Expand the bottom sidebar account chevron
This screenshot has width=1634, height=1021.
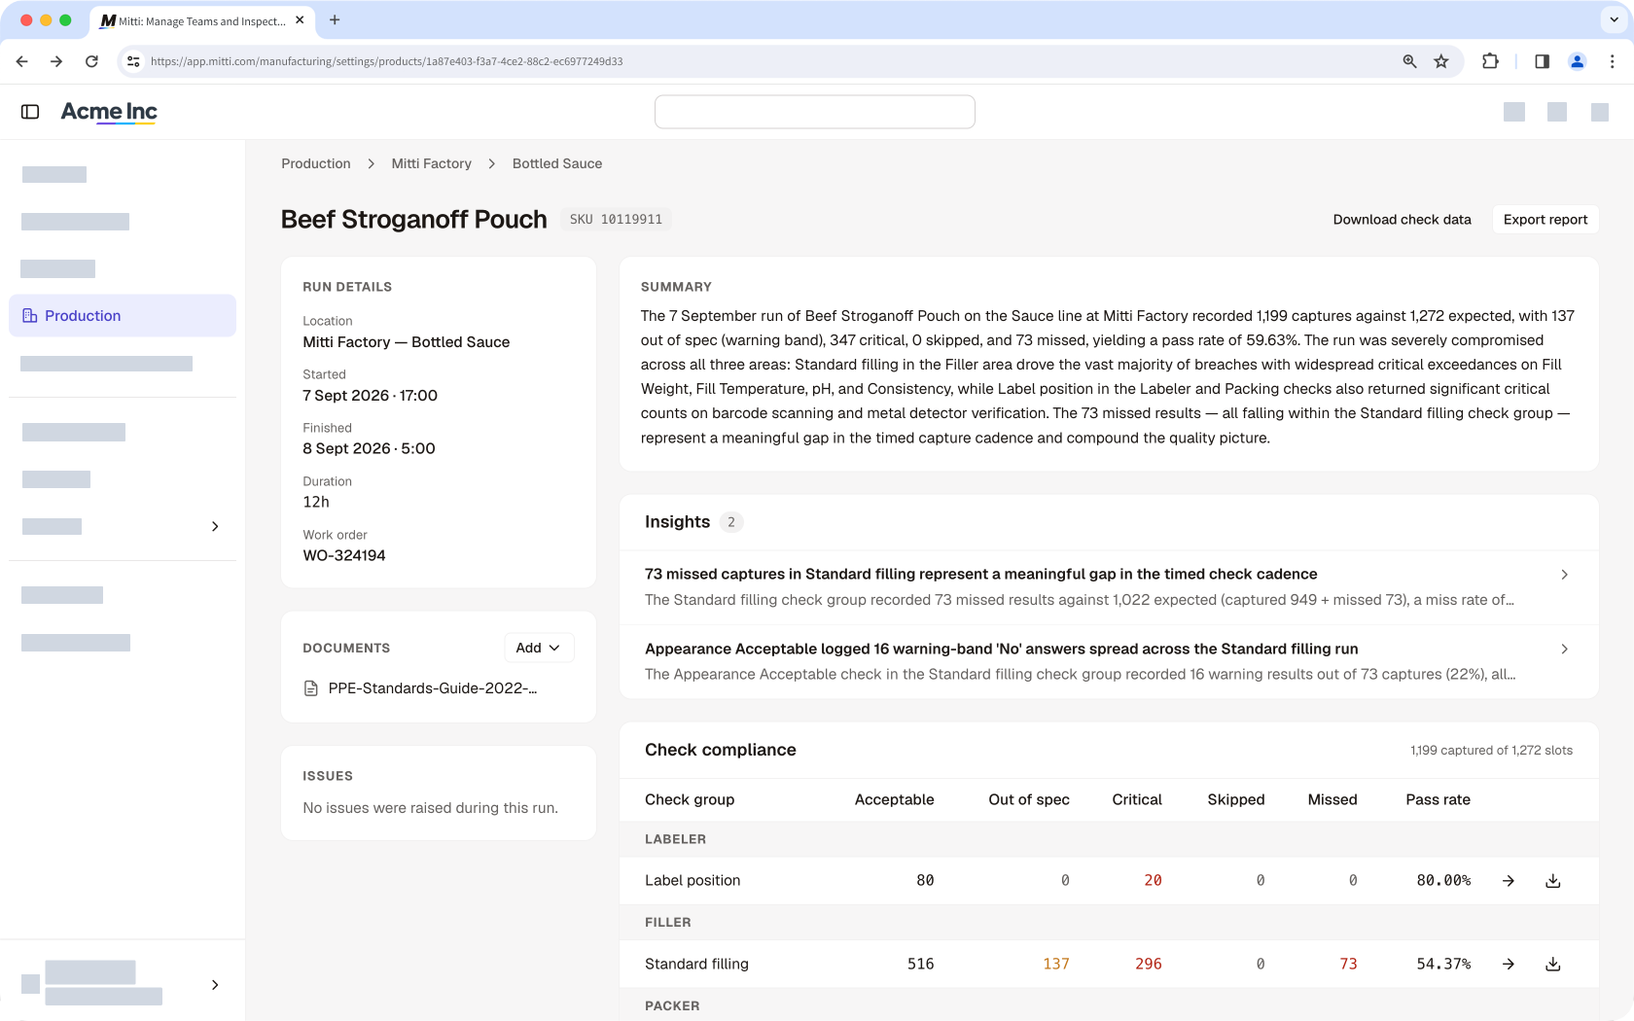coord(215,985)
